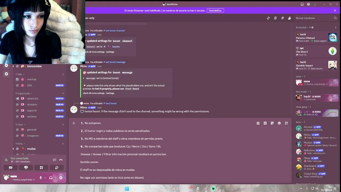Open user settings gear

click(61, 178)
